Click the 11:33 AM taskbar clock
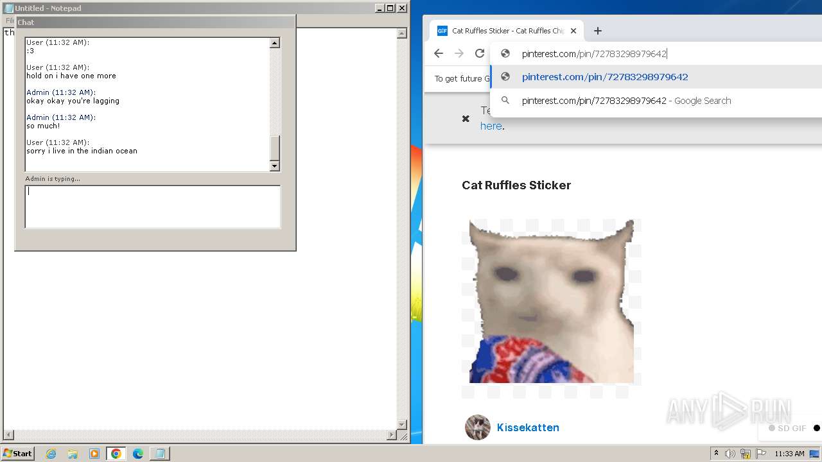The image size is (822, 462). (789, 454)
